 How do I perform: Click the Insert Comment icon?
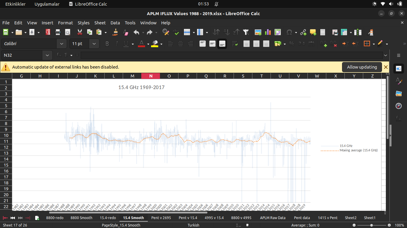click(313, 32)
